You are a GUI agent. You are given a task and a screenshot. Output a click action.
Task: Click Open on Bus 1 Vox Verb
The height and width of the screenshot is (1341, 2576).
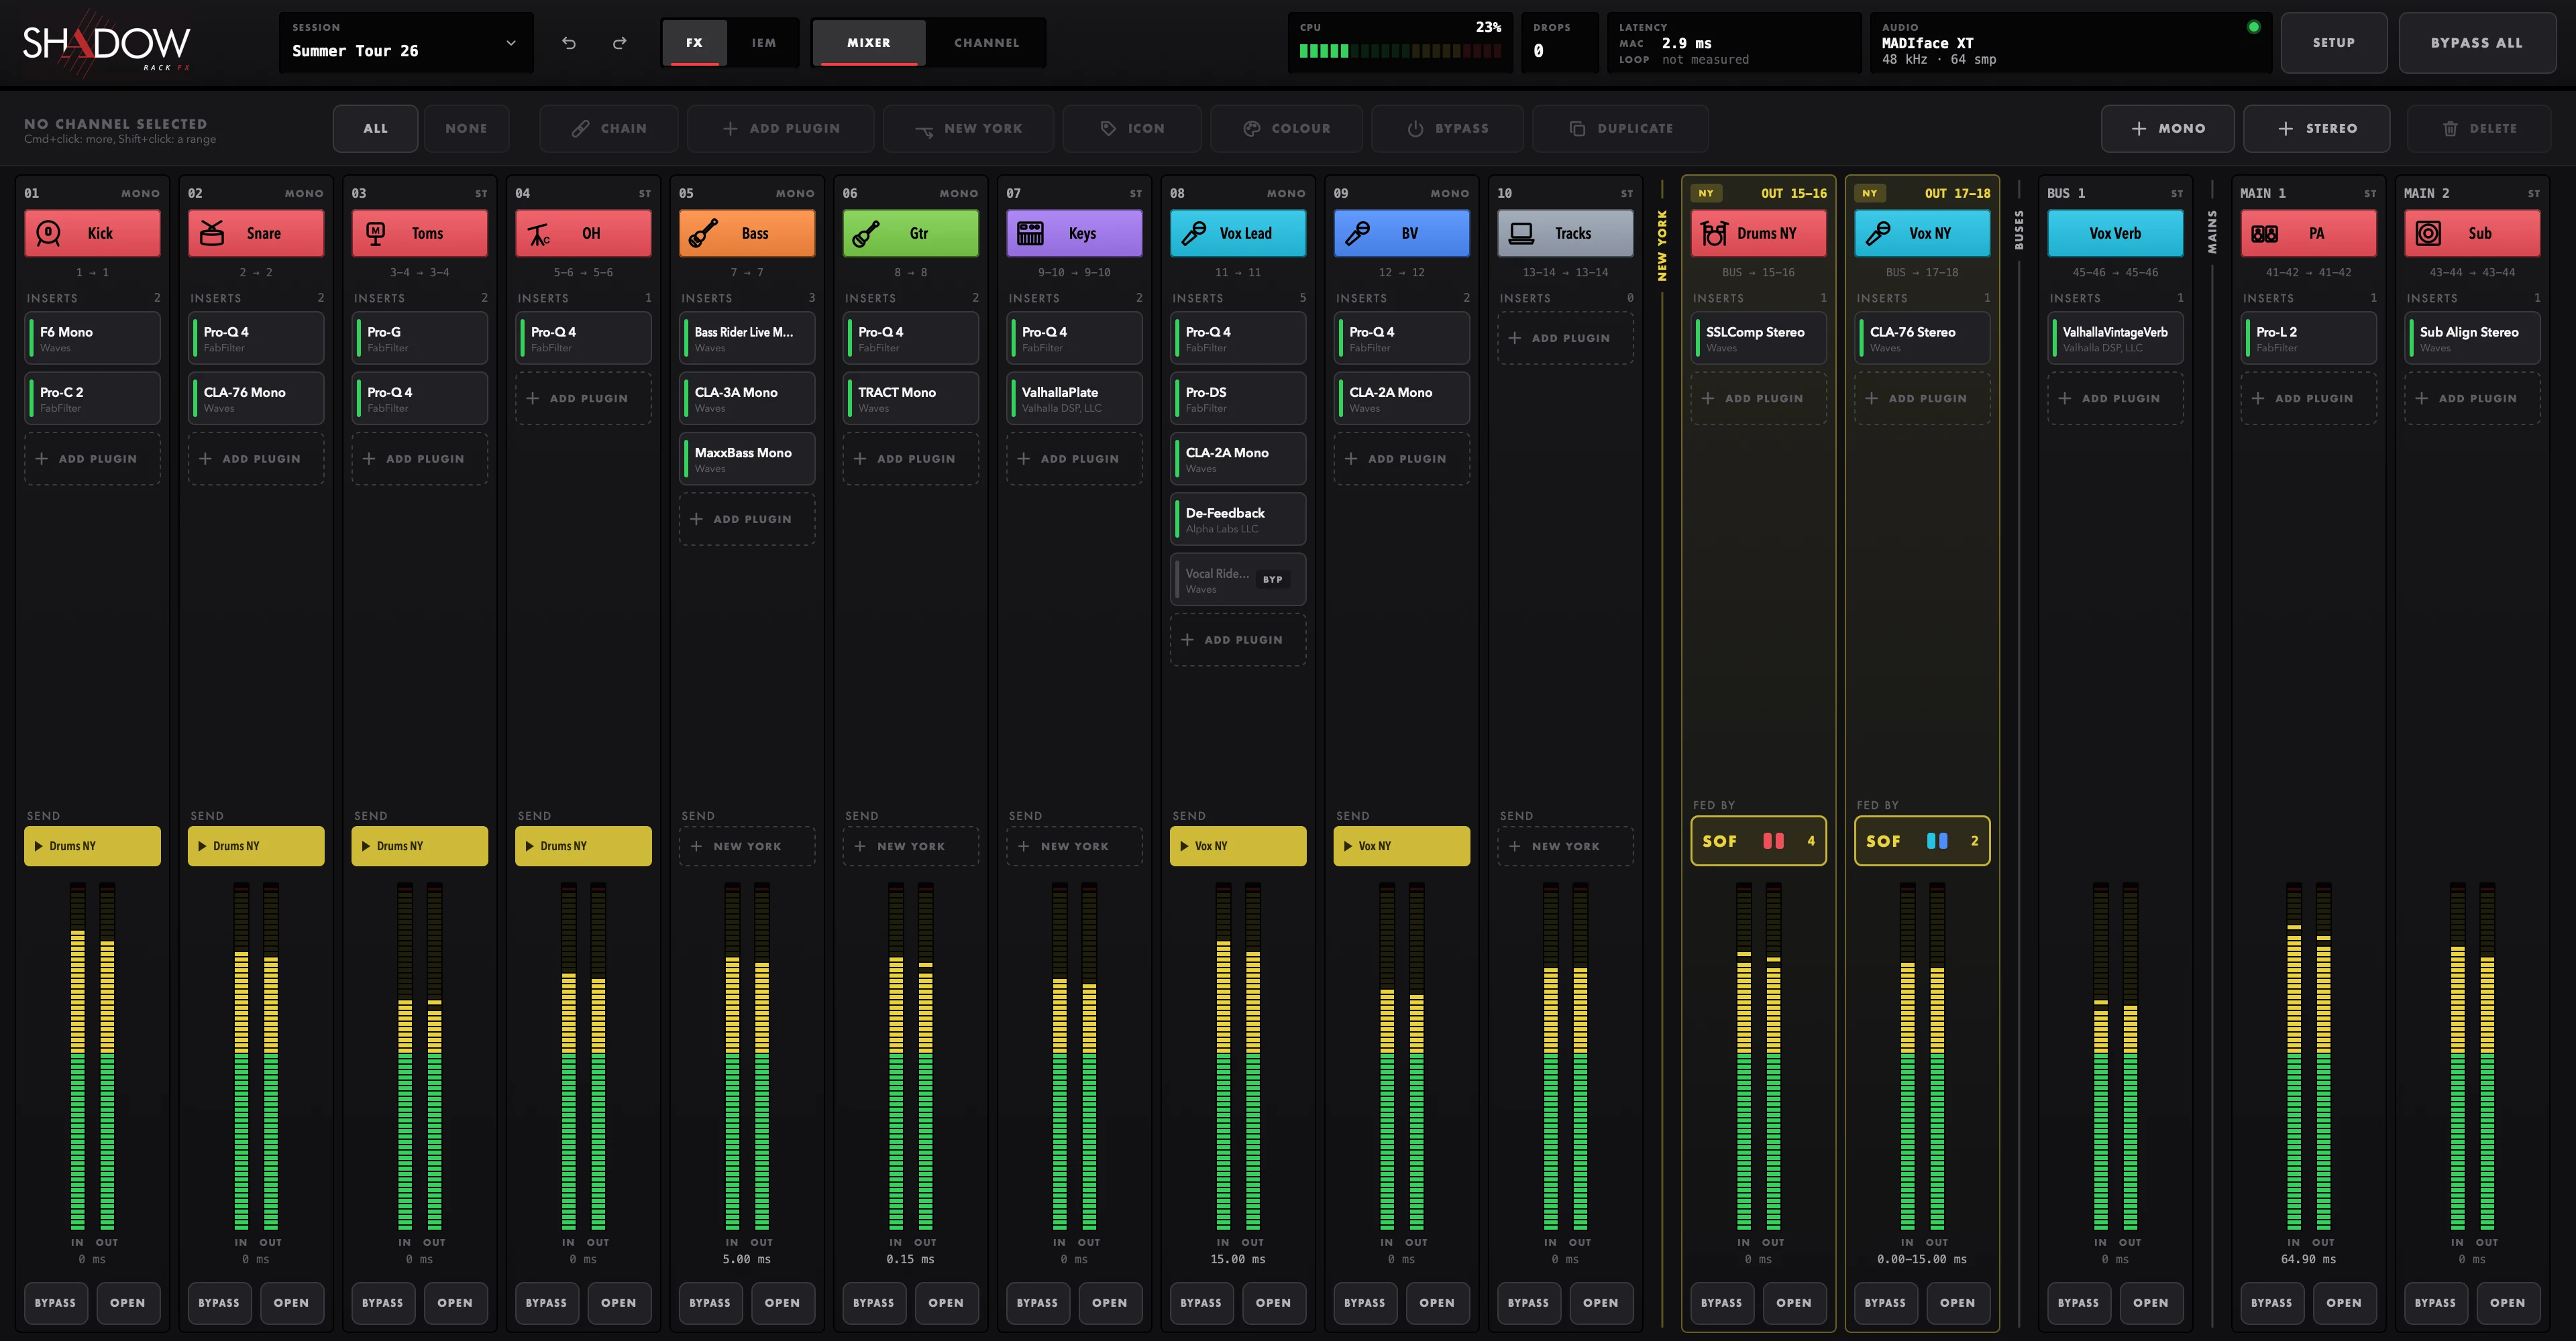click(2150, 1302)
